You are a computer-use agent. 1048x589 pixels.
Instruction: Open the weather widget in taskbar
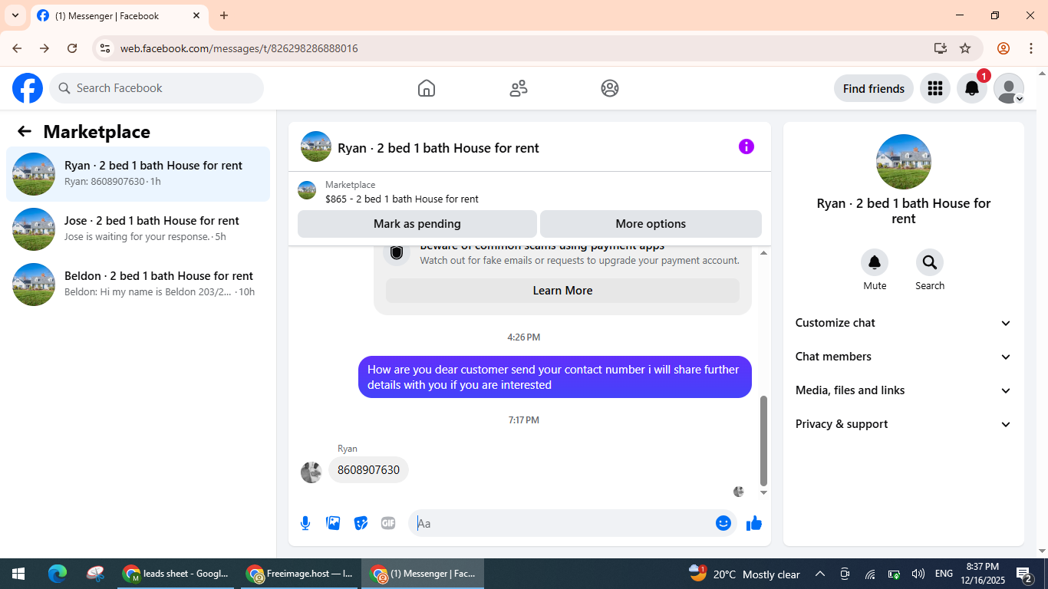tap(744, 574)
